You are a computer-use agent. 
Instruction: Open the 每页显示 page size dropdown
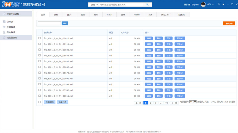click(x=193, y=102)
